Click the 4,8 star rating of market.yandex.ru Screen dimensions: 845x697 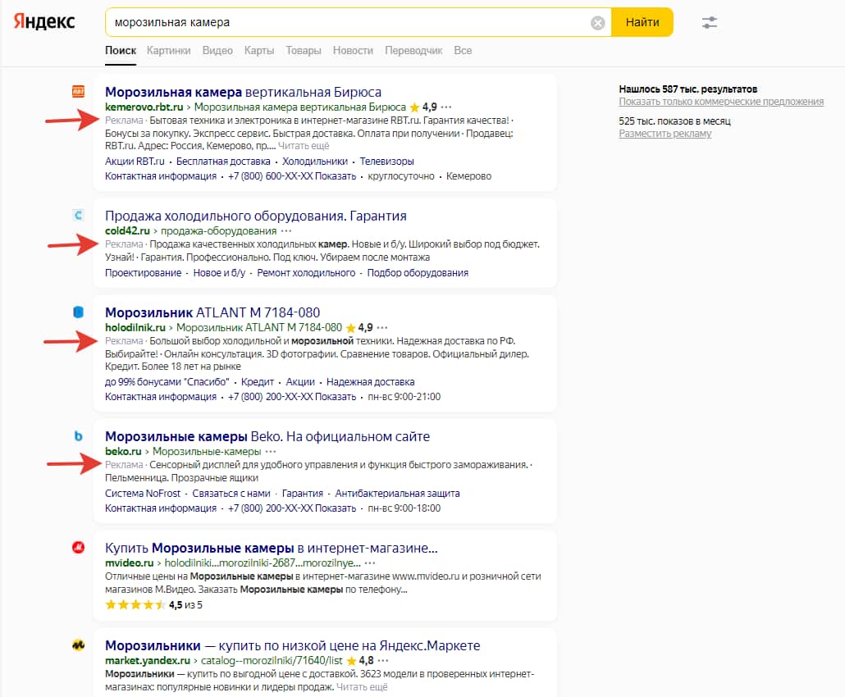[x=360, y=660]
